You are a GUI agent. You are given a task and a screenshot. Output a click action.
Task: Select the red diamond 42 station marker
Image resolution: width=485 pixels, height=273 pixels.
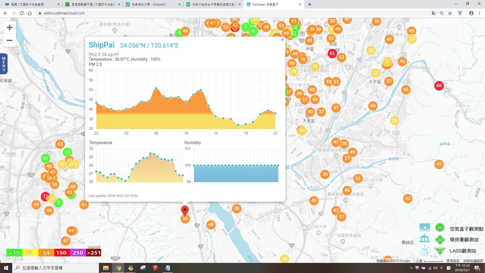point(235,25)
